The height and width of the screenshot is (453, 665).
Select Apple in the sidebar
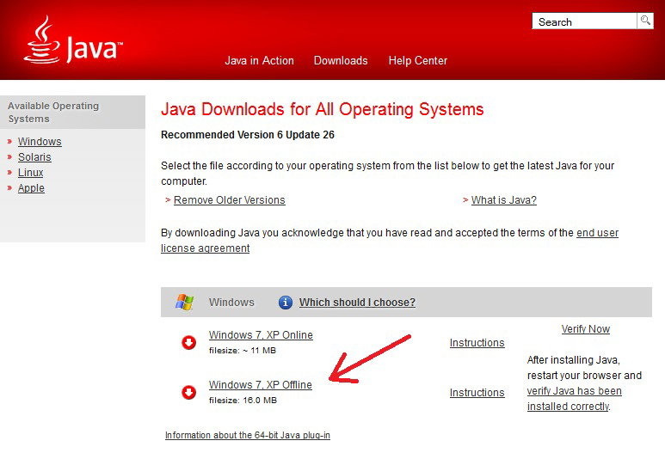point(31,188)
